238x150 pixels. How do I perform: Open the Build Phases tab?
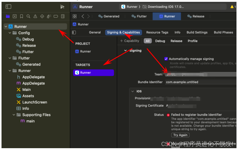click(x=223, y=32)
